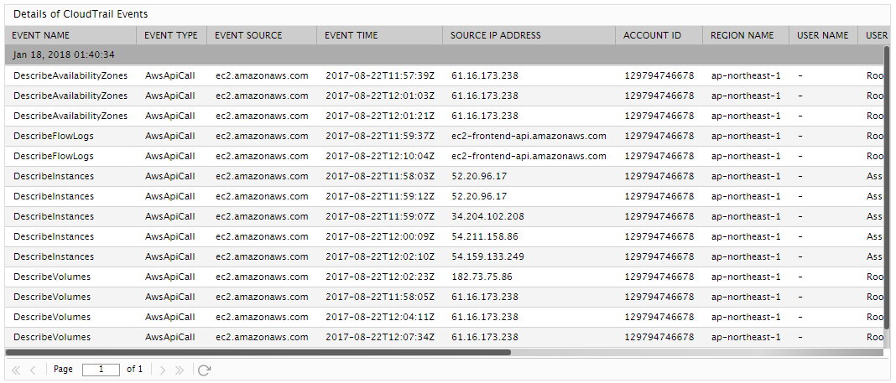Sort by EVENT NAME column header
This screenshot has height=383, width=896.
tap(70, 35)
